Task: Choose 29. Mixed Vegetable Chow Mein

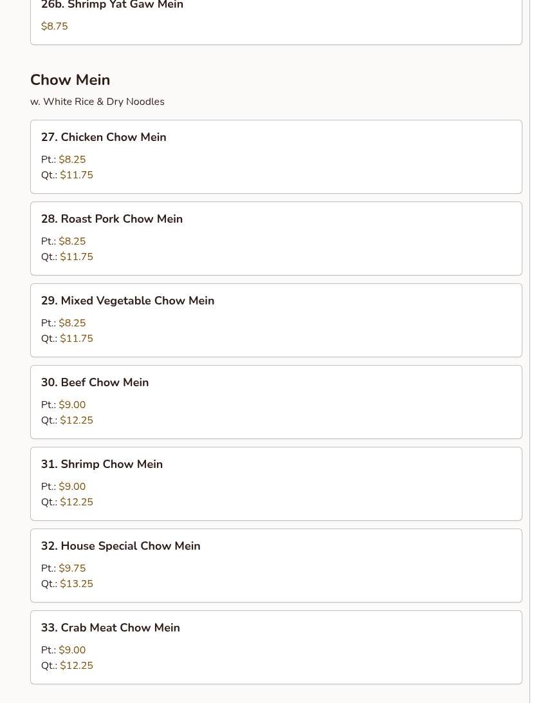Action: pos(276,320)
